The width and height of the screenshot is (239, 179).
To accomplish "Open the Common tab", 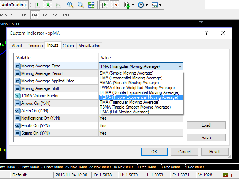I will (35, 46).
